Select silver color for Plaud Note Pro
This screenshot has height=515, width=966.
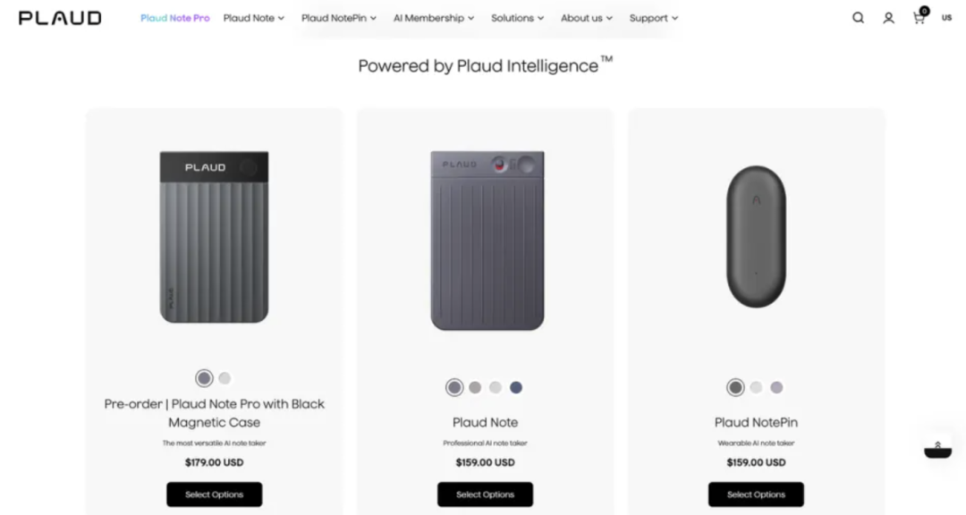tap(225, 378)
